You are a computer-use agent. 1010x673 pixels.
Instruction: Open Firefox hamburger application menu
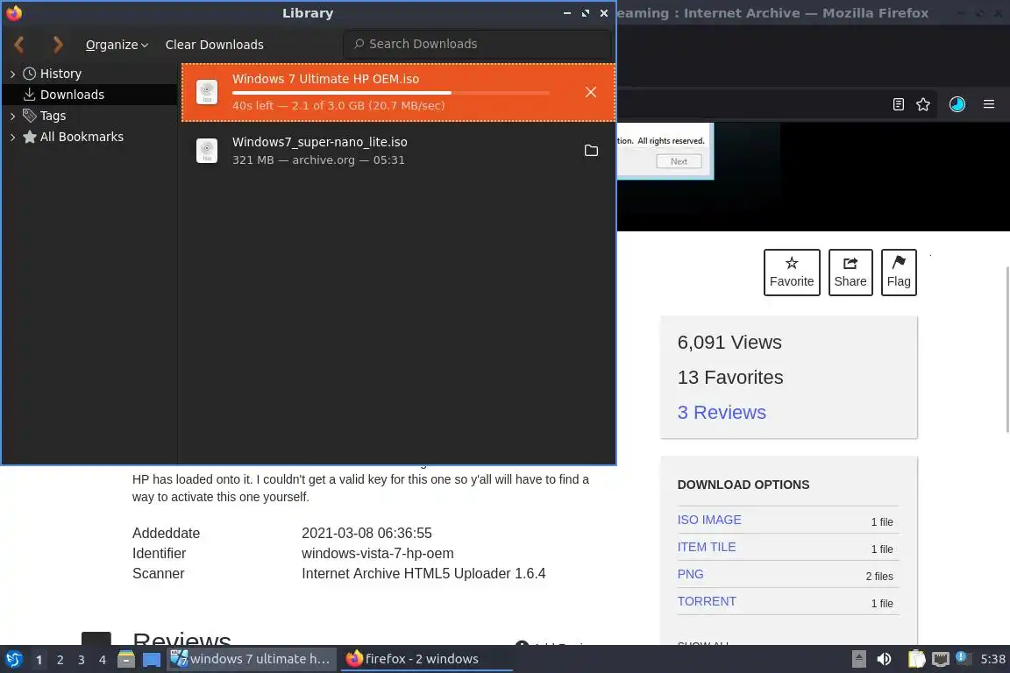(989, 104)
